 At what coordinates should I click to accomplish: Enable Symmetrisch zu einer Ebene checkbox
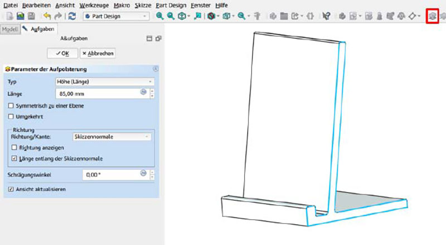12,105
